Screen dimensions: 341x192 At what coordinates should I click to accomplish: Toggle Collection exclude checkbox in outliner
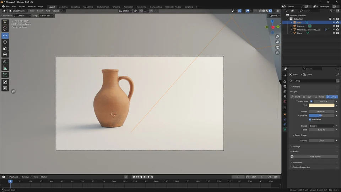330,19
